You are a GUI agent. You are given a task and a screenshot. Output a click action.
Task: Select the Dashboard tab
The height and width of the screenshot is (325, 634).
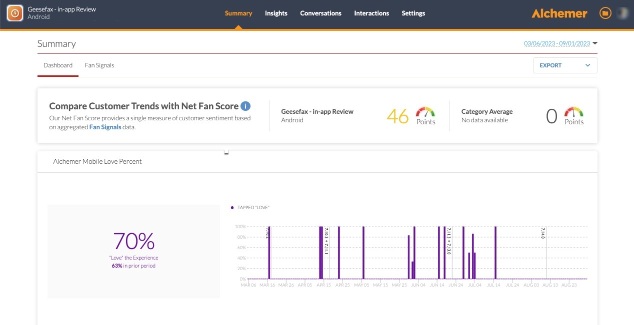(x=58, y=65)
